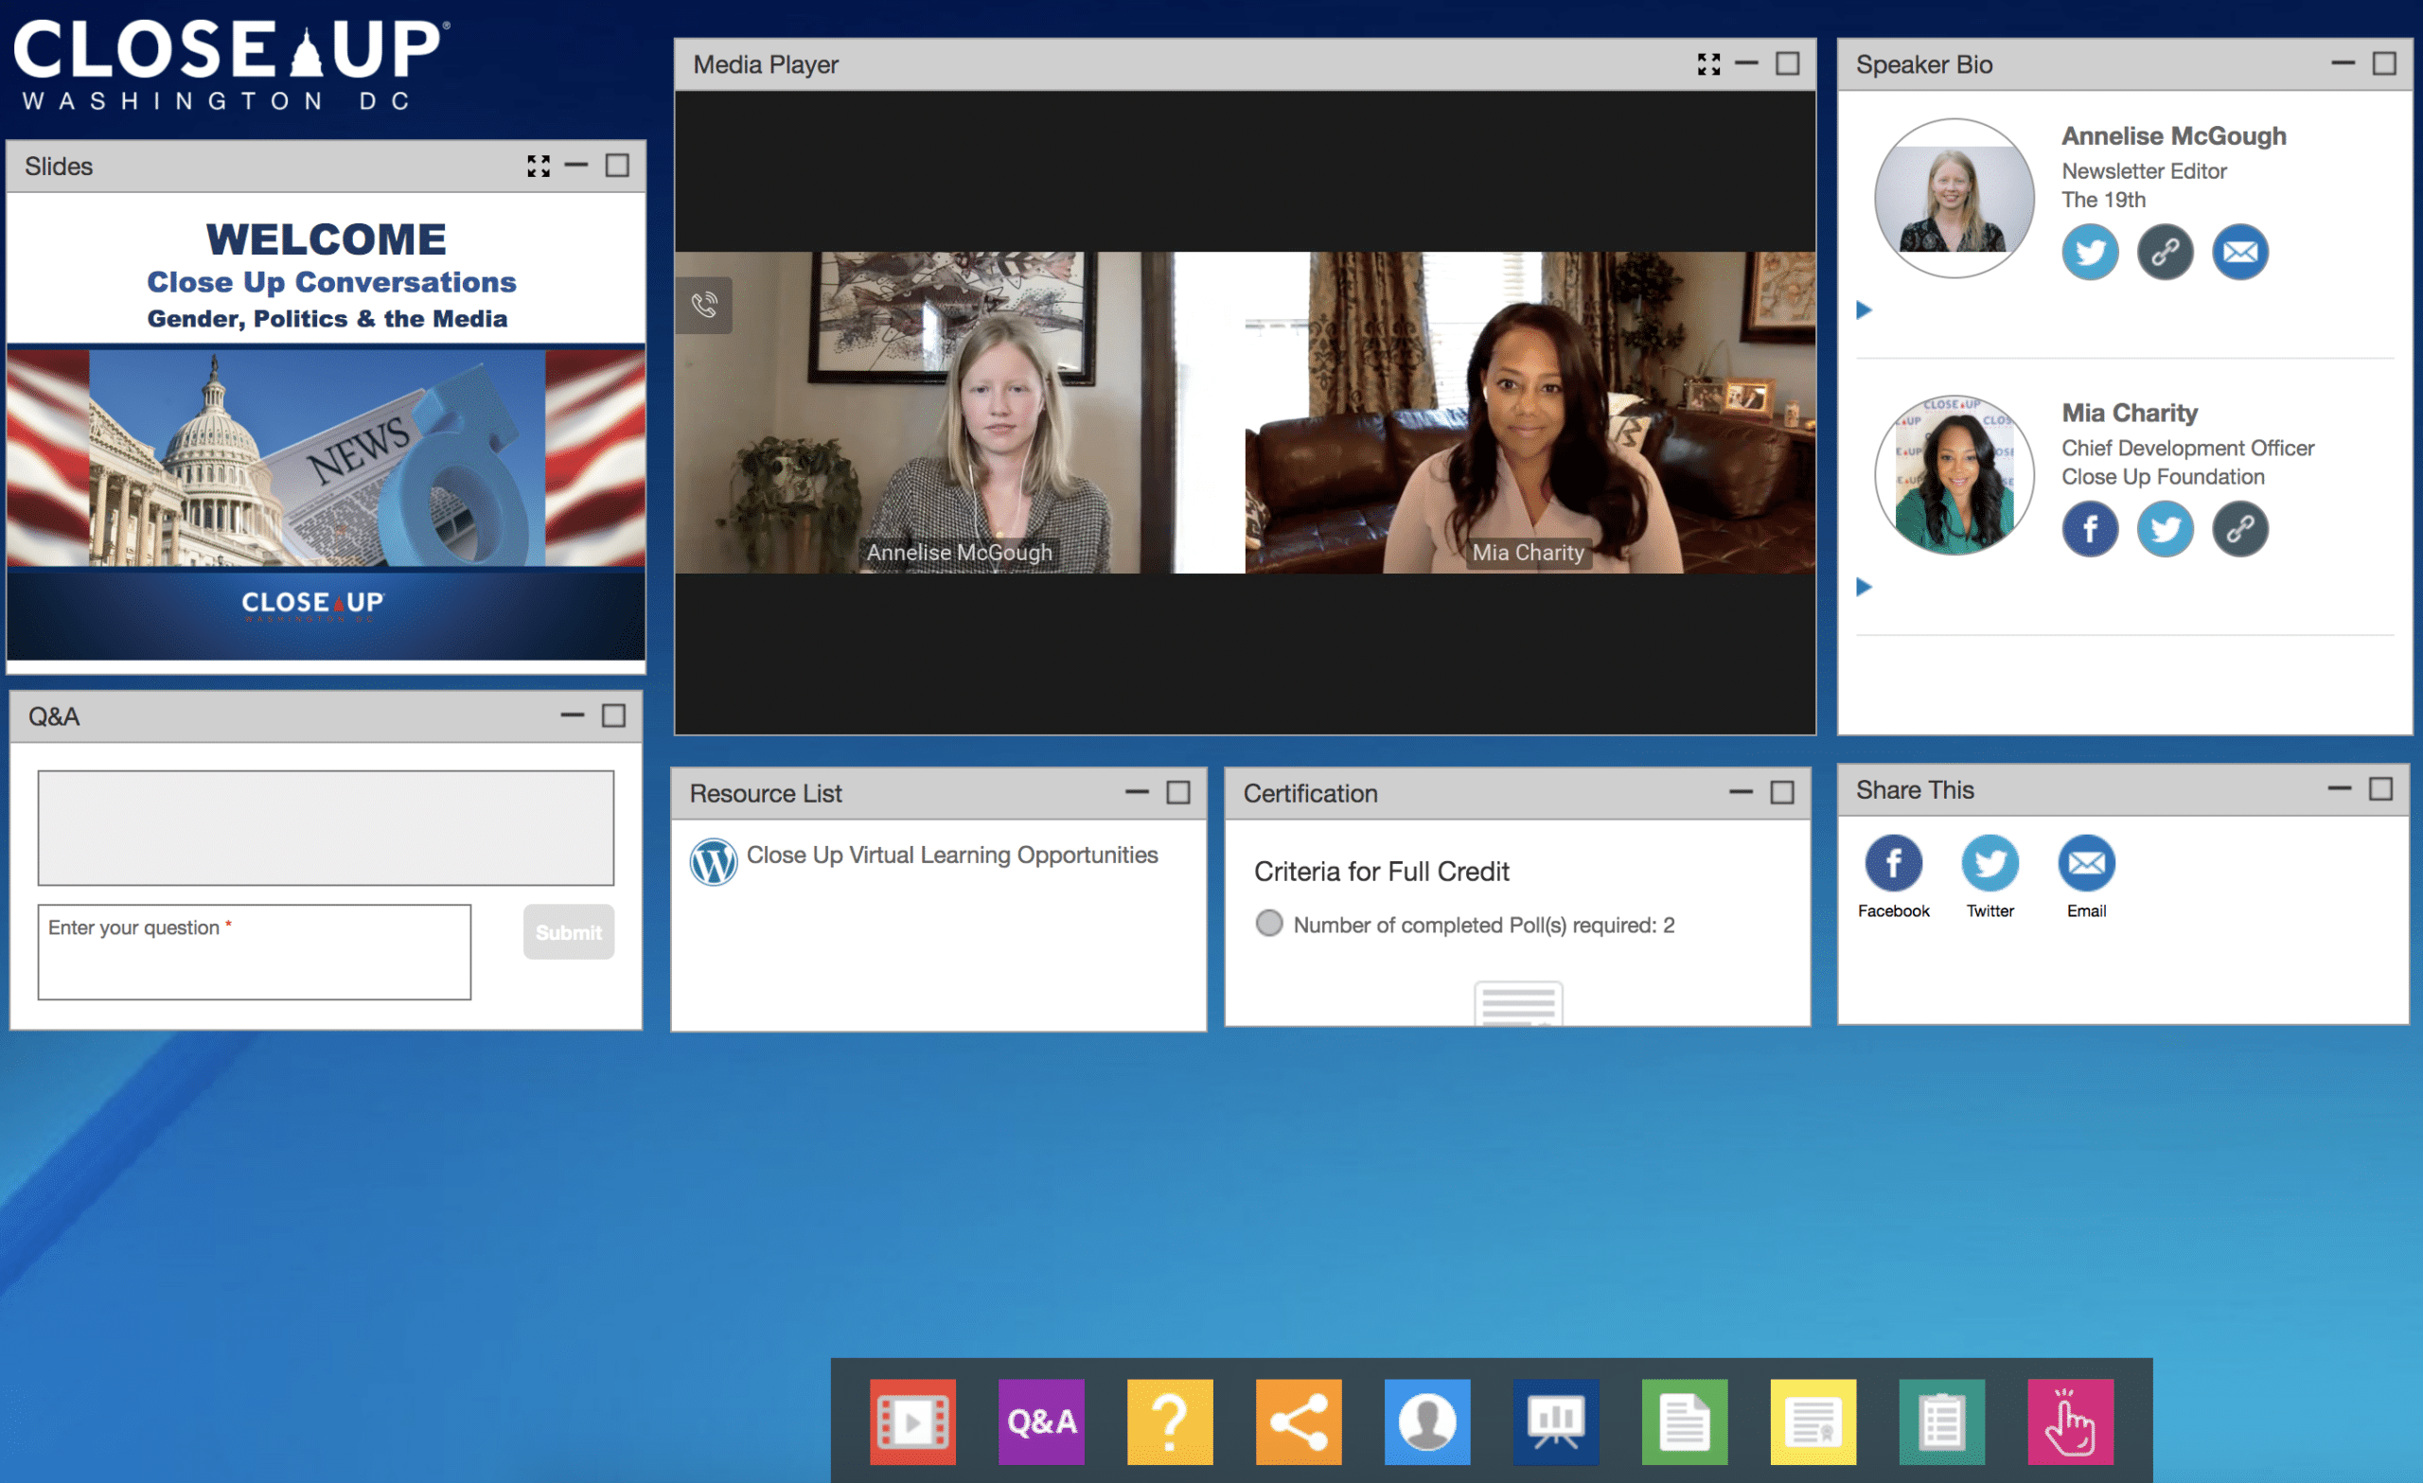Click Annelise McGough's email icon

2240,253
